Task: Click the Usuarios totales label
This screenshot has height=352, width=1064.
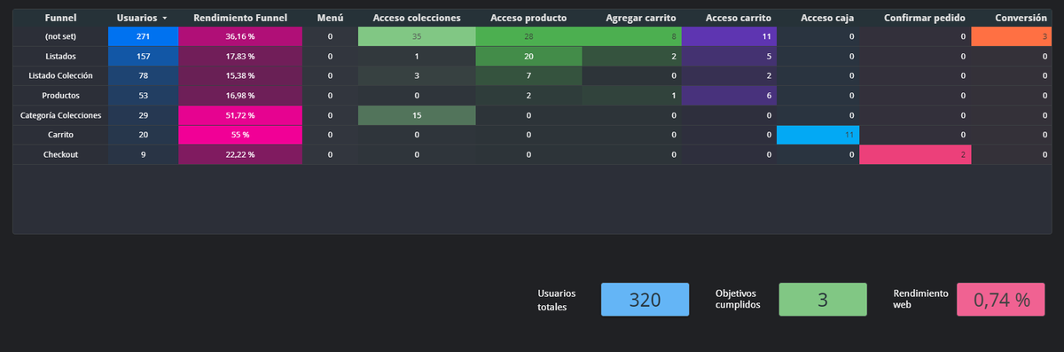Action: point(557,300)
